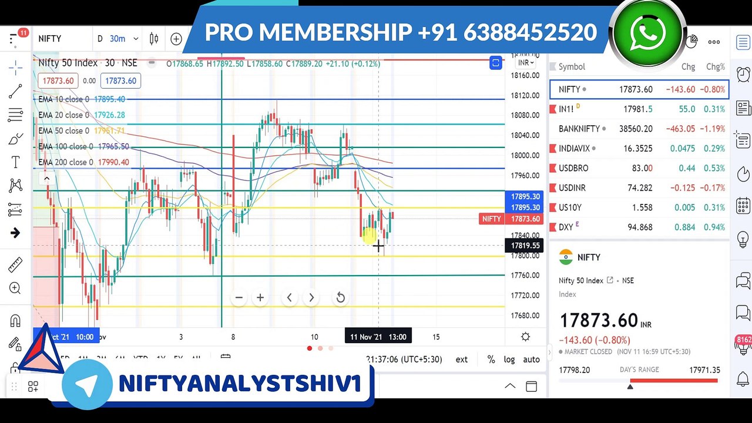Toggle log scale mode
The image size is (752, 423).
[x=509, y=359]
